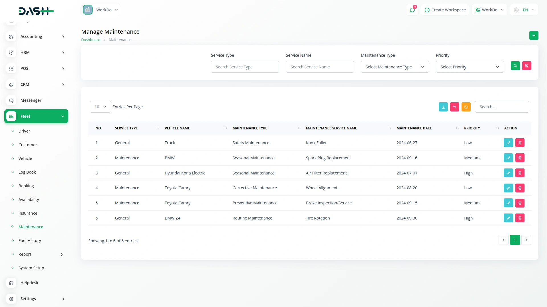The width and height of the screenshot is (547, 307).
Task: Delete the Spark Plug Replacement row
Action: pos(520,158)
